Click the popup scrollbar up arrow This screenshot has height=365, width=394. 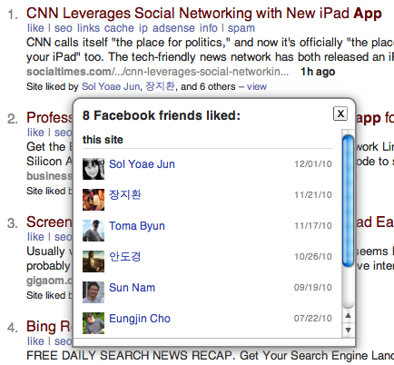(x=348, y=316)
